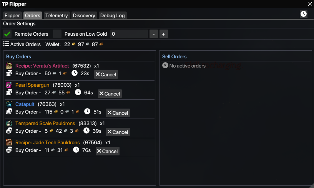Switch to the Flipper tab

pyautogui.click(x=12, y=16)
